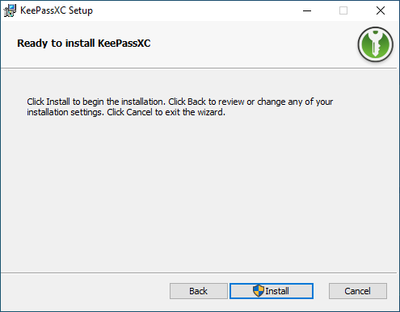
Task: Click the 'KeePassXC Setup' title bar text
Action: tap(57, 10)
